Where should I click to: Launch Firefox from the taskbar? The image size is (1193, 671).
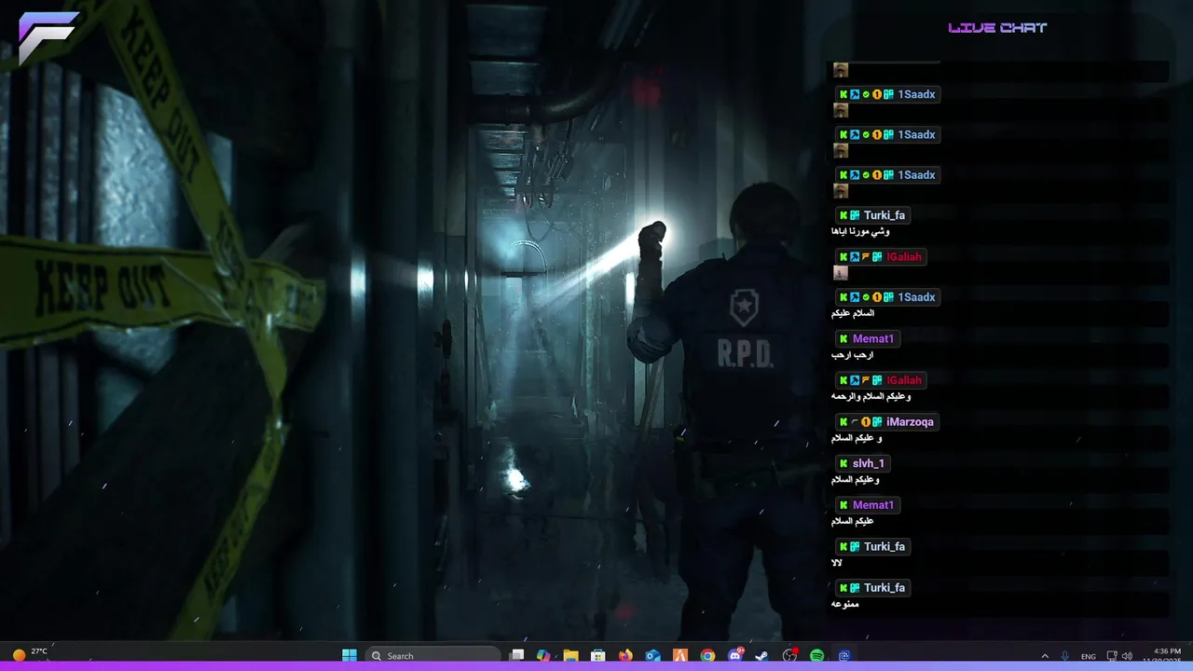click(625, 656)
